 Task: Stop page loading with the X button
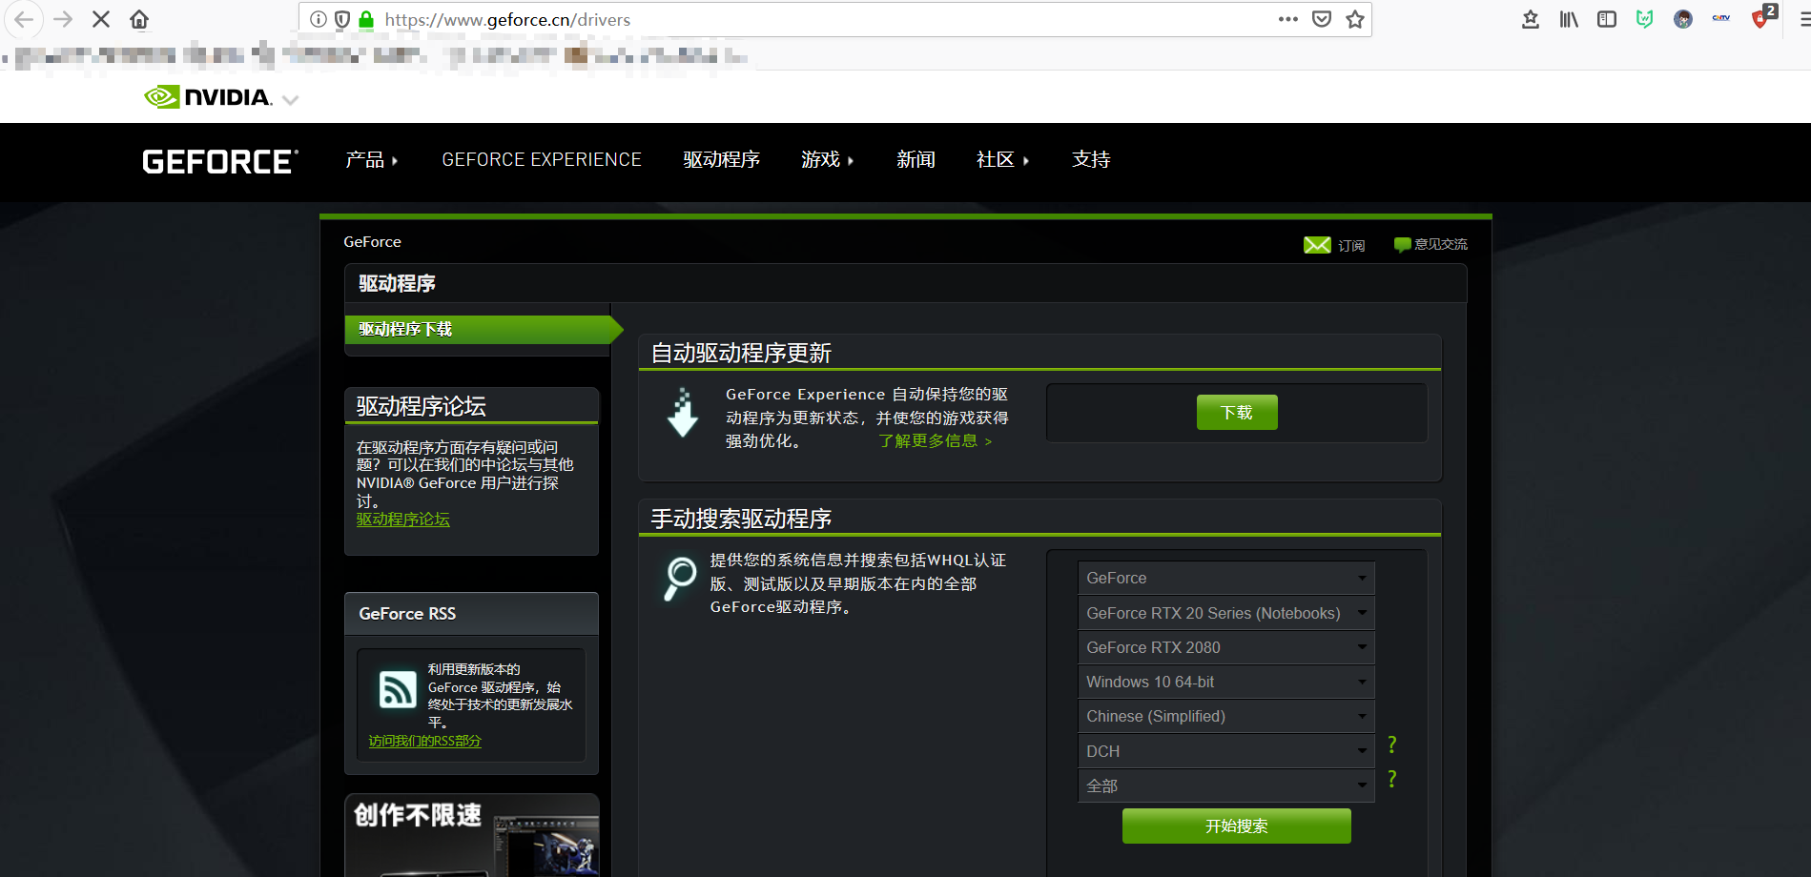click(x=101, y=19)
